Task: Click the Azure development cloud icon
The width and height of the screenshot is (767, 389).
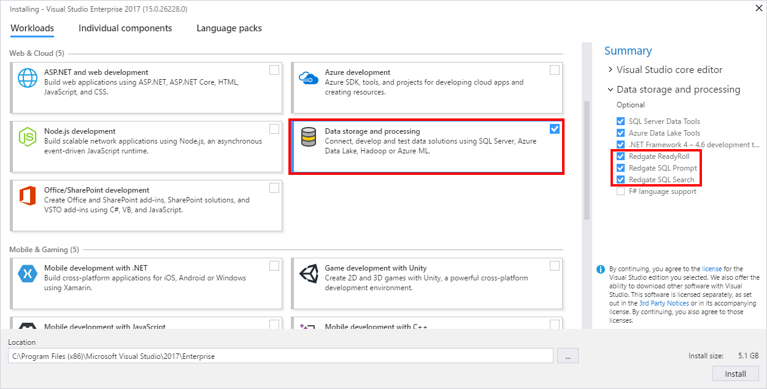Action: (308, 78)
